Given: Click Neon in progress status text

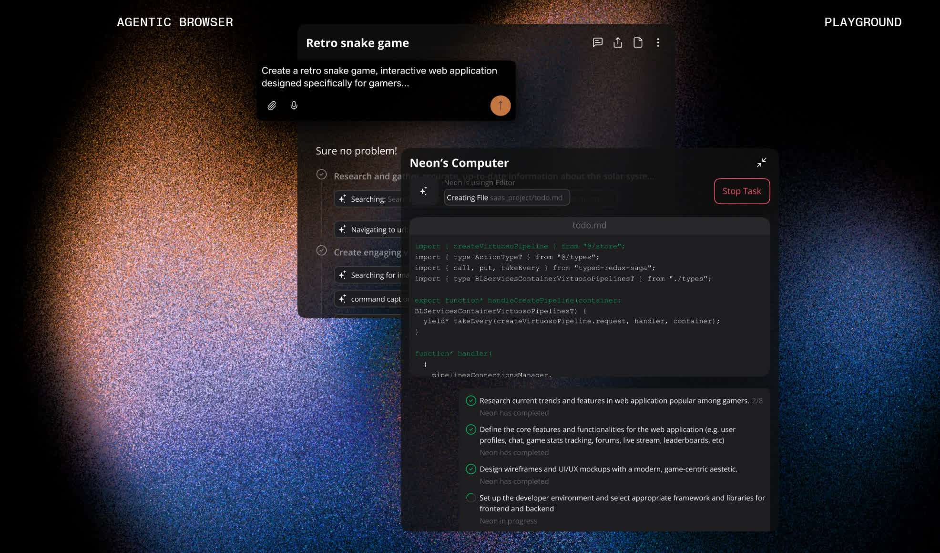Looking at the screenshot, I should click(x=508, y=521).
